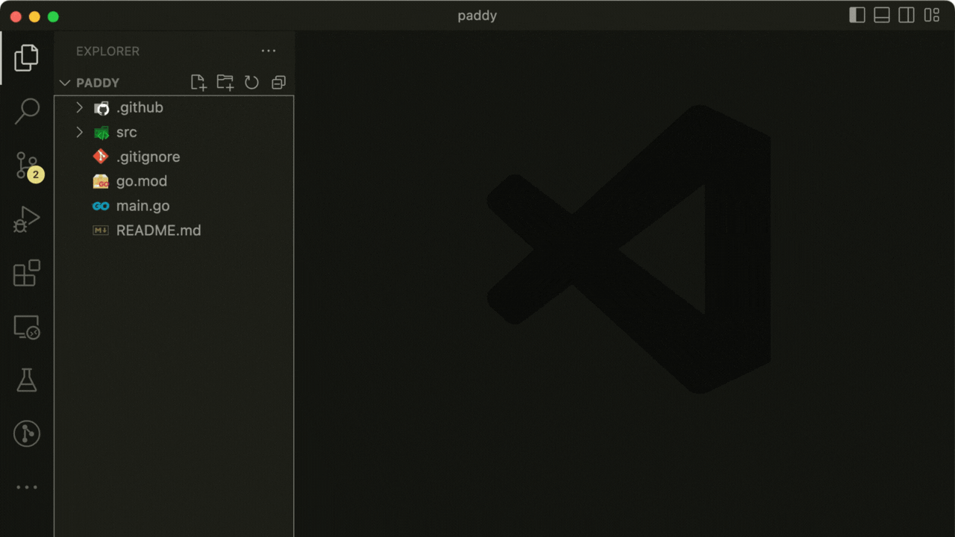Click the green icon beside src
Image resolution: width=955 pixels, height=537 pixels.
coord(101,133)
